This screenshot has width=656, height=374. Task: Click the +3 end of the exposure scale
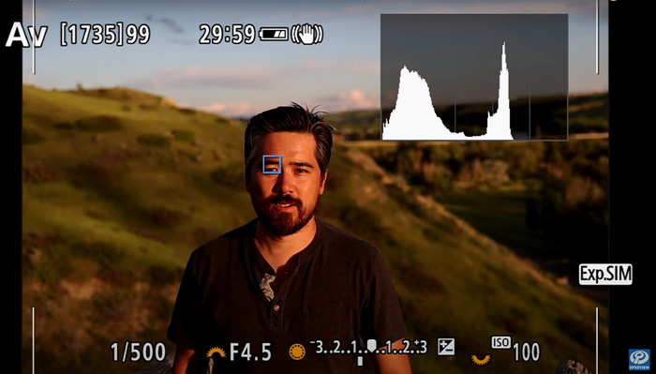coord(420,347)
